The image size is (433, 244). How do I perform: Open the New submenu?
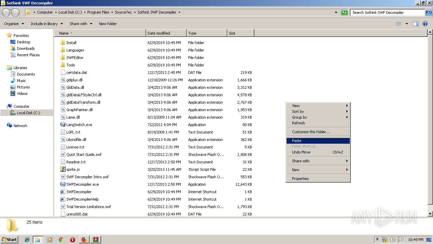coord(318,170)
